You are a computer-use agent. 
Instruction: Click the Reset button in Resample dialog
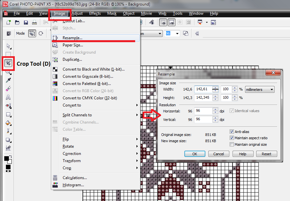pos(266,154)
